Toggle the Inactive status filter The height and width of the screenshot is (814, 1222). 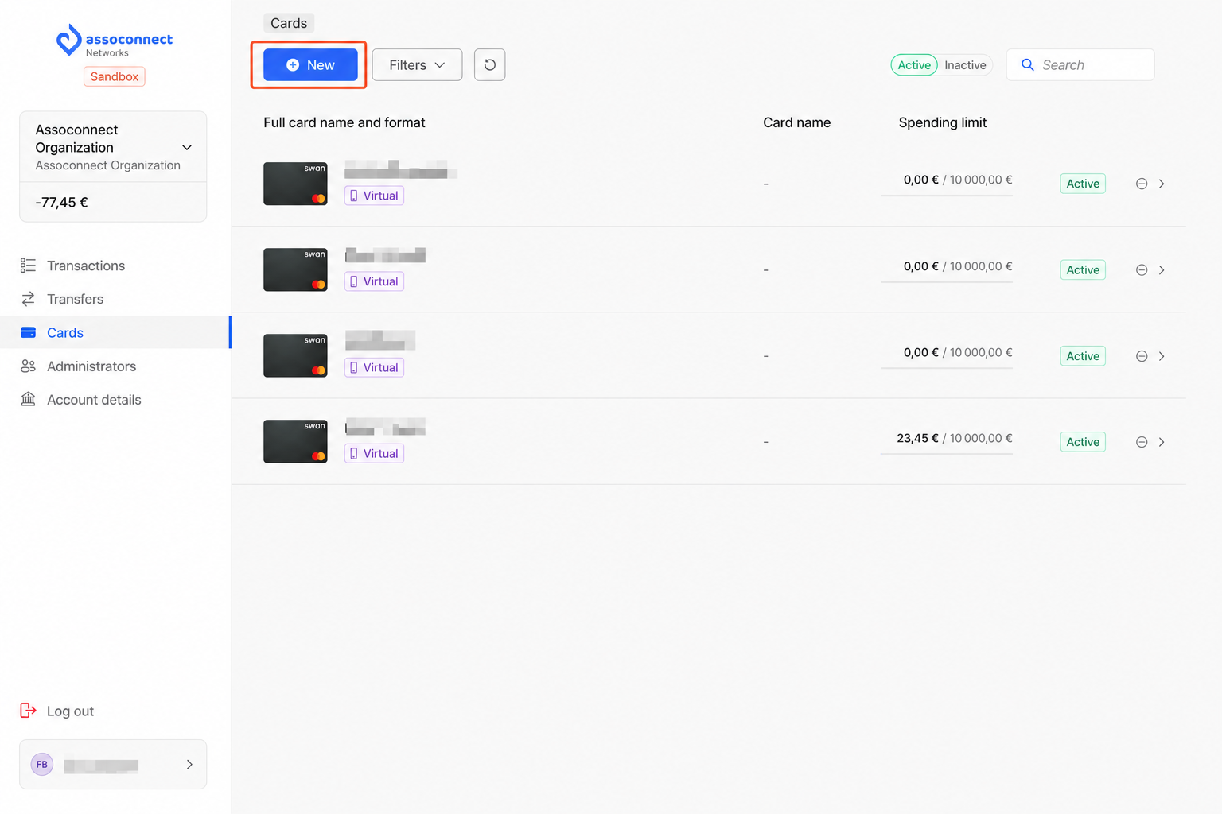pos(965,65)
